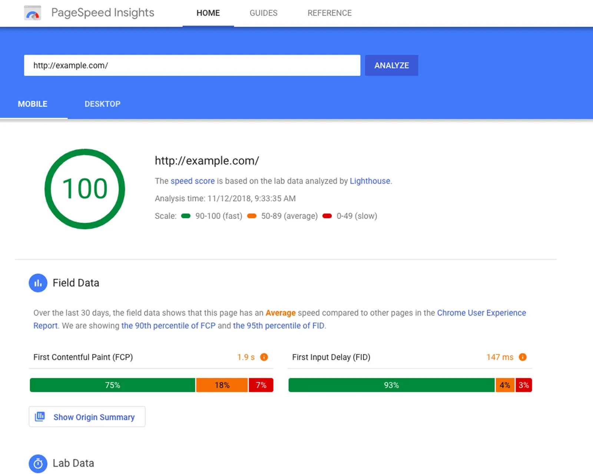Open the 90th percentile of FCP link
This screenshot has width=593, height=474.
(x=168, y=326)
